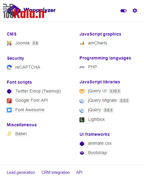Click the jQuery Migrate 3.3.2 badge

(x=124, y=101)
